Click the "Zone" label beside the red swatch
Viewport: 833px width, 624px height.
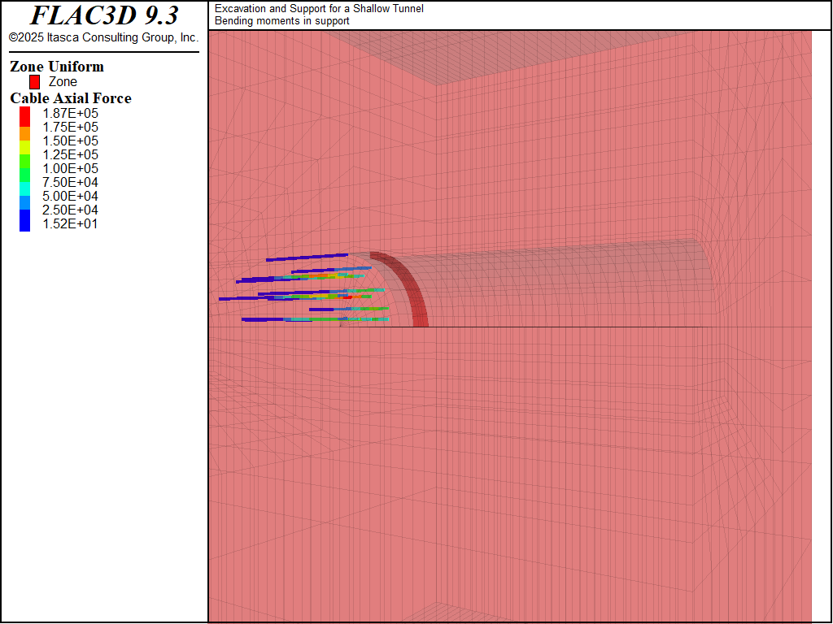[x=63, y=82]
